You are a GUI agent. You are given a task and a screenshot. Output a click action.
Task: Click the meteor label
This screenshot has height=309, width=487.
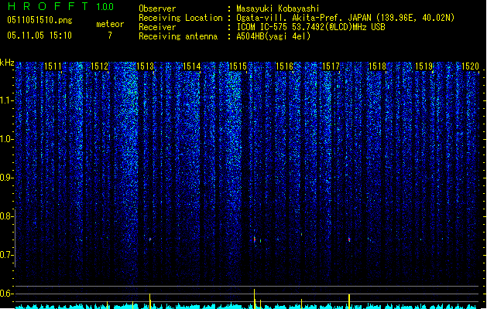[110, 24]
